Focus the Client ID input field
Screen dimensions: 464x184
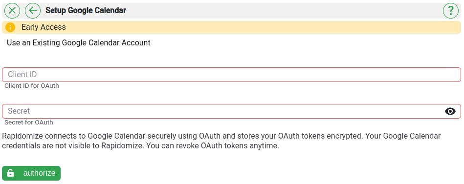[x=231, y=75]
